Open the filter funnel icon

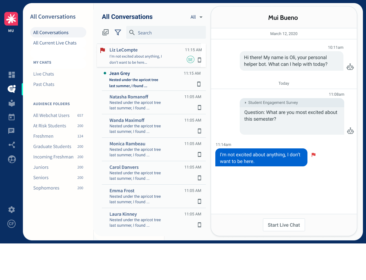point(118,32)
